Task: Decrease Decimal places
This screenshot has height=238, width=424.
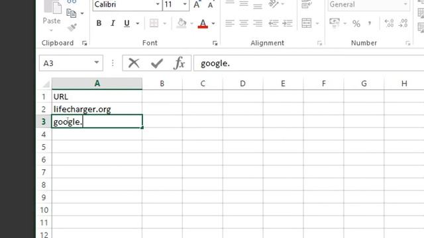Action: [403, 23]
